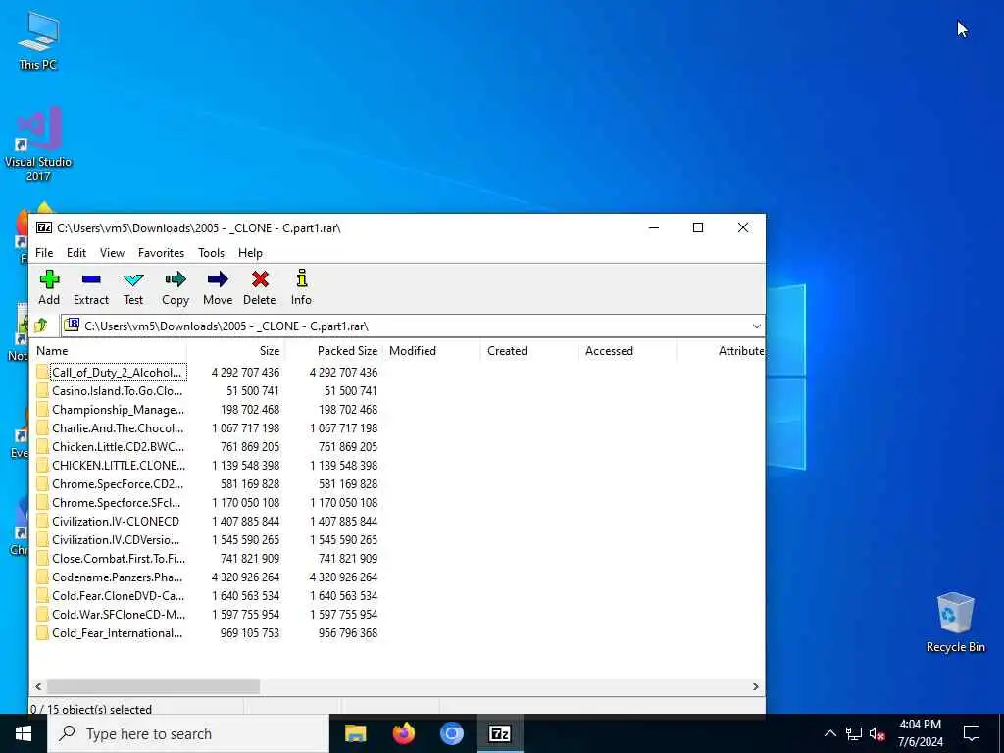Click the taskbar search box
Viewport: 1004px width, 753px height.
[x=188, y=733]
